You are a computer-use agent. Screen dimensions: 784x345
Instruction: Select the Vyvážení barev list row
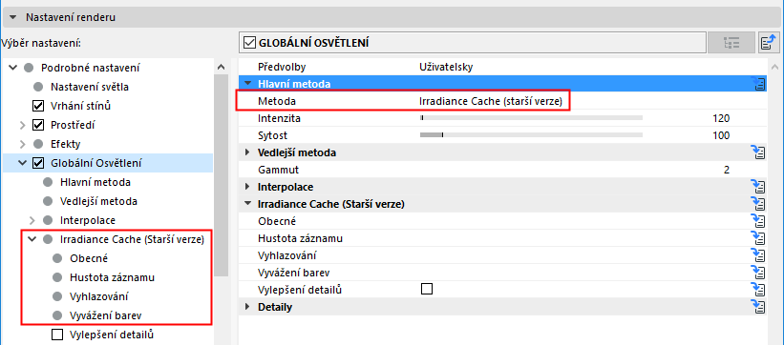502,273
